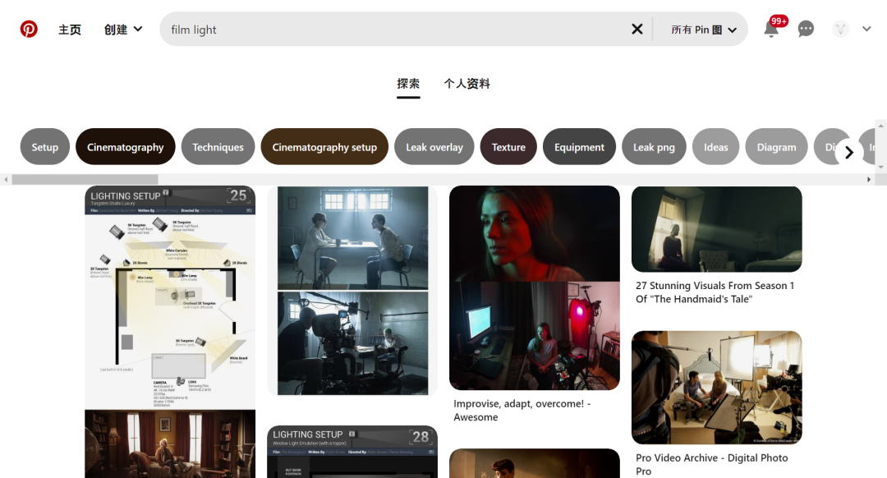
Task: Open "27 Stunning Visuals From Season 1" title
Action: coord(715,292)
